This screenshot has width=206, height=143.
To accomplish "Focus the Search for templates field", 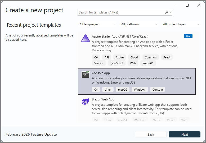I will click(x=120, y=12).
